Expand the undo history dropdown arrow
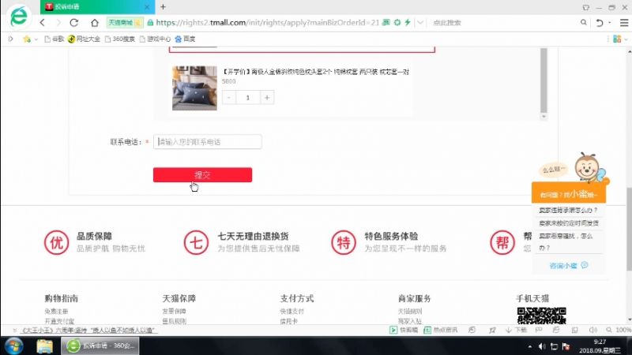The height and width of the screenshot is (355, 632). (x=610, y=23)
